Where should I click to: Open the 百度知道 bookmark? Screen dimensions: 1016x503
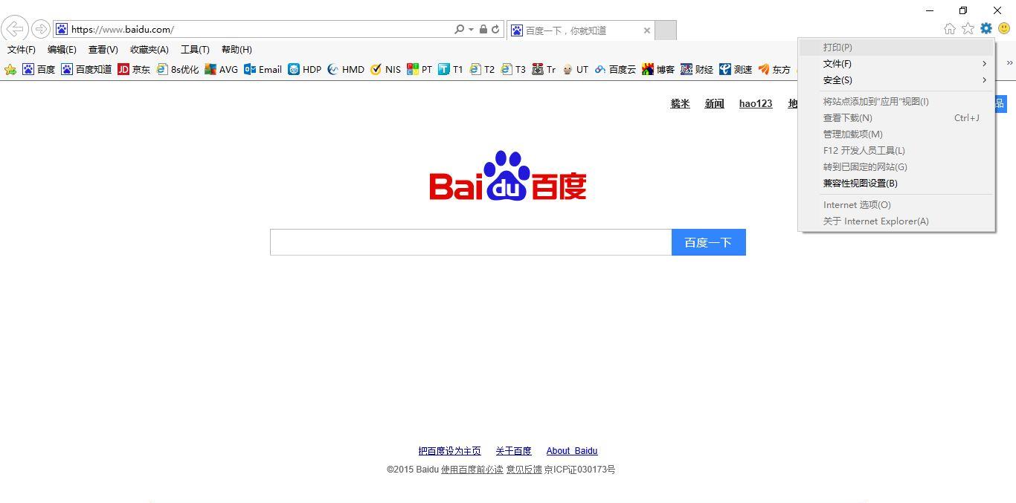coord(86,70)
